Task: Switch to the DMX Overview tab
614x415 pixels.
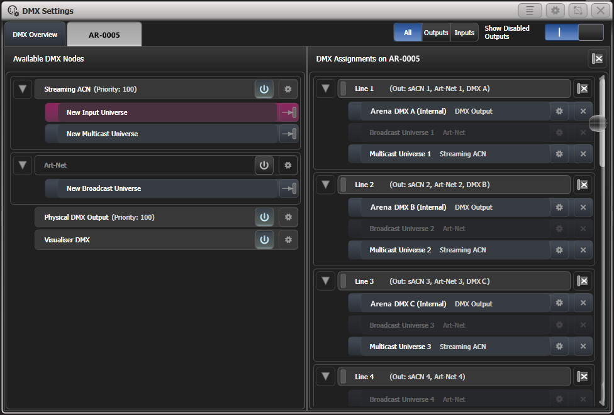Action: coord(35,34)
